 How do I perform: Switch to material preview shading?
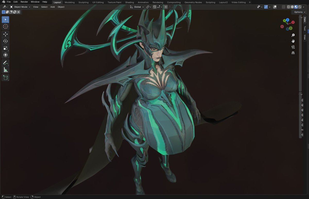296,7
